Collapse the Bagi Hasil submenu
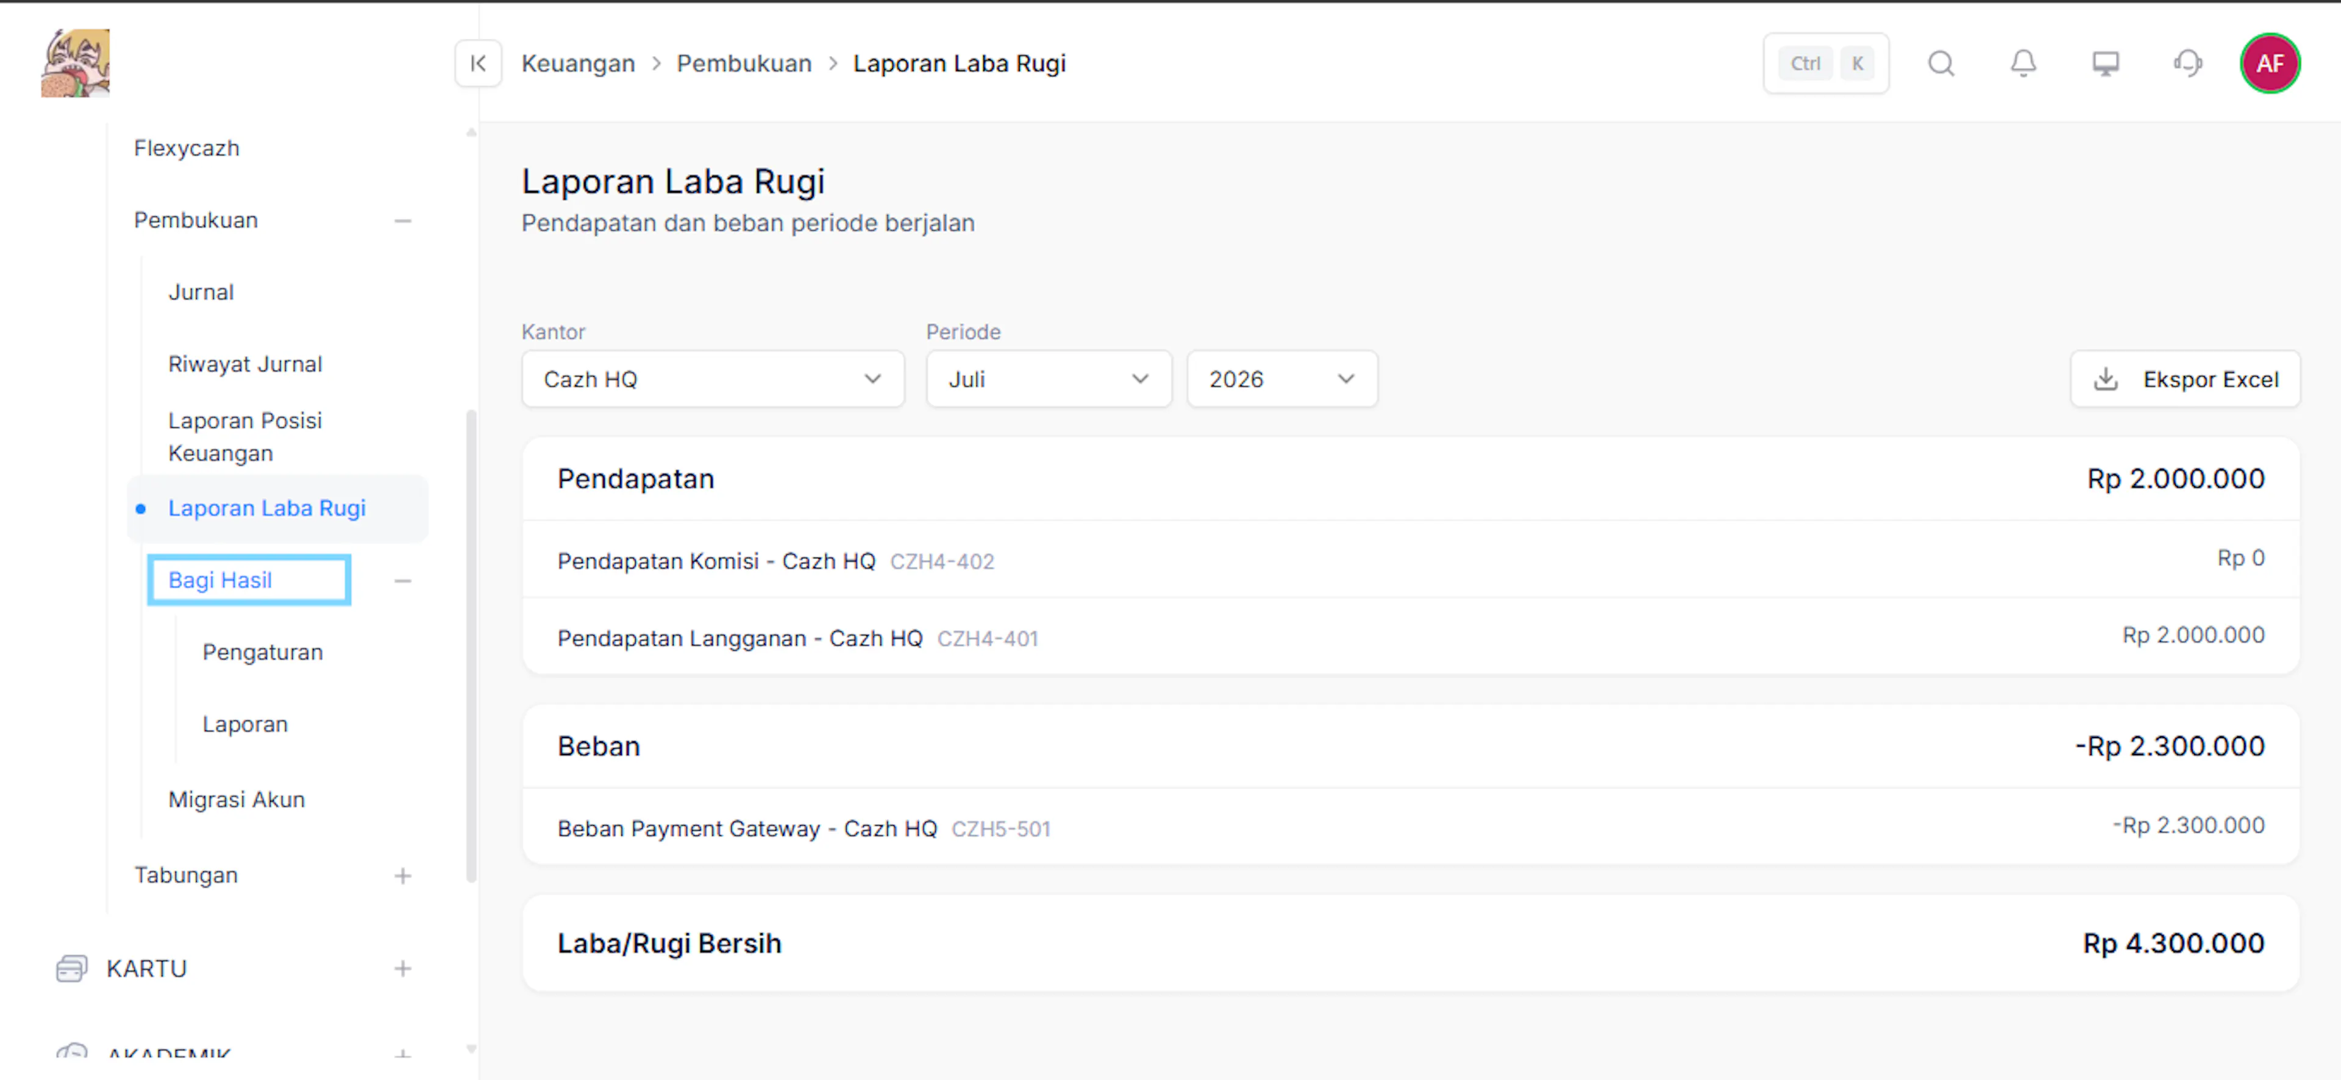The image size is (2341, 1080). pos(402,580)
